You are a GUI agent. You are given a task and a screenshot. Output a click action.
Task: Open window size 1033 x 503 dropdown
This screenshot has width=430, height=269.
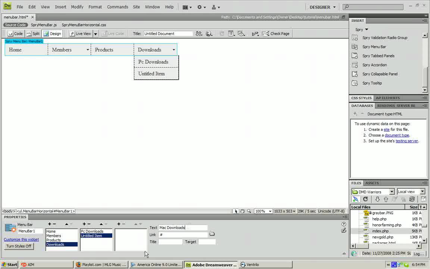[x=285, y=211]
